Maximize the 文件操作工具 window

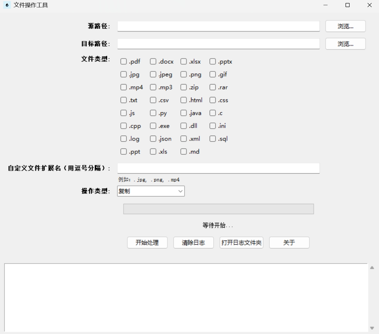point(347,5)
